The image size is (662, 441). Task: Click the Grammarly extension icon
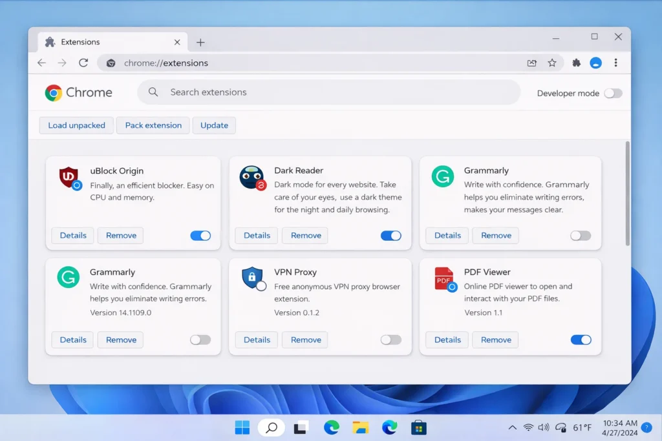click(443, 176)
